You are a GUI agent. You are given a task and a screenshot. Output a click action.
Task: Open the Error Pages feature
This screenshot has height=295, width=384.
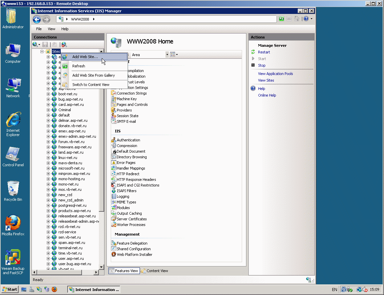pos(123,163)
